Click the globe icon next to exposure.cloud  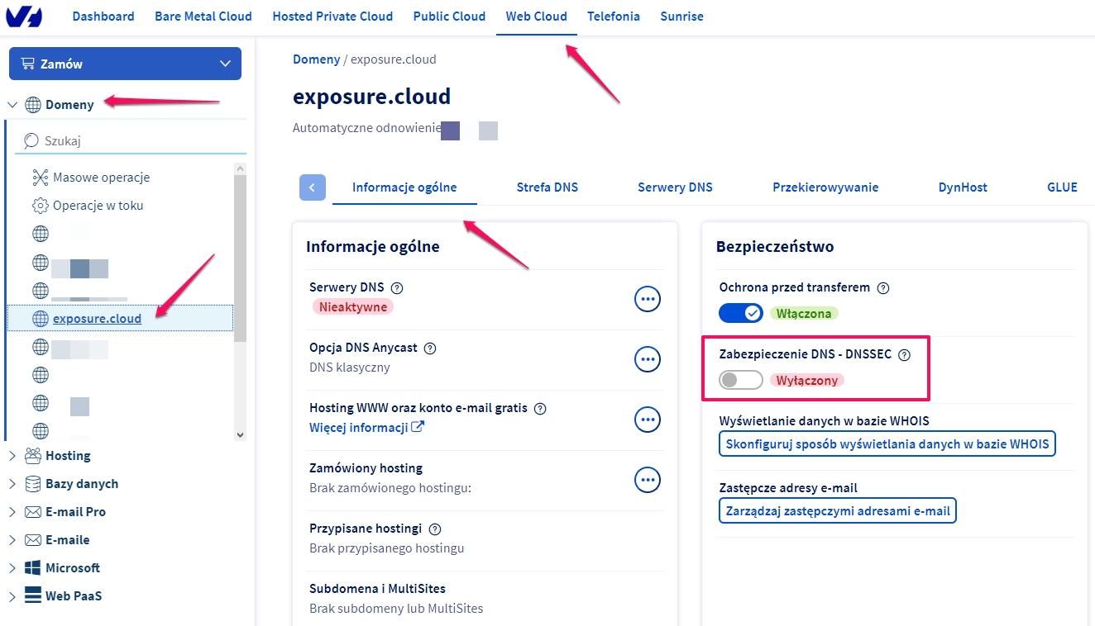40,319
